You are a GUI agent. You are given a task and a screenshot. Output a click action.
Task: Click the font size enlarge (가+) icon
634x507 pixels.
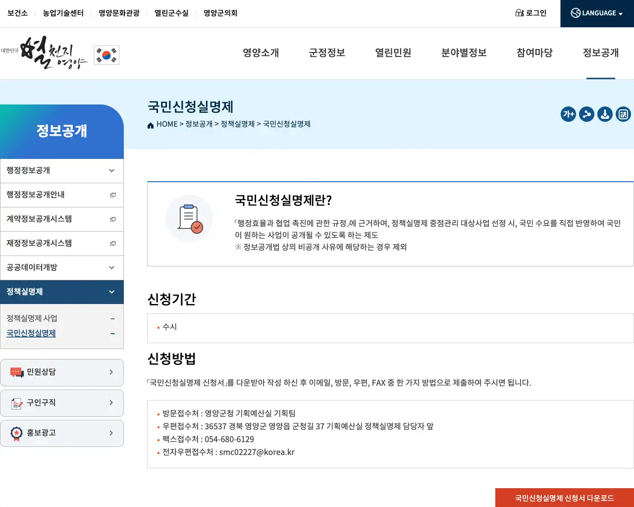[x=568, y=114]
